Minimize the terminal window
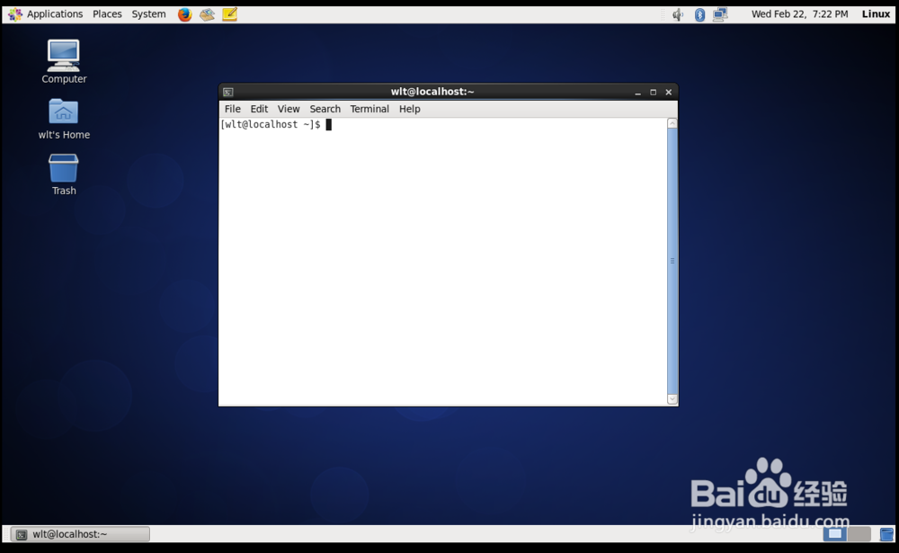This screenshot has height=553, width=899. 637,92
